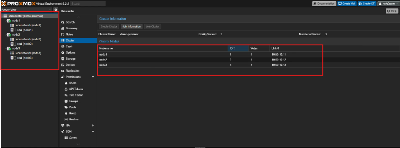
Task: Click the 10.50.10.13 link address cell
Action: 279,65
